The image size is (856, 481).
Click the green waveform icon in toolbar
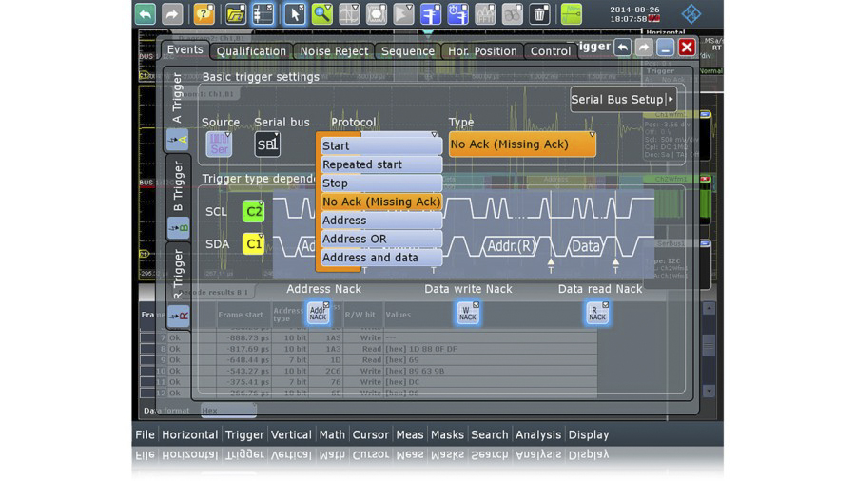coord(571,13)
